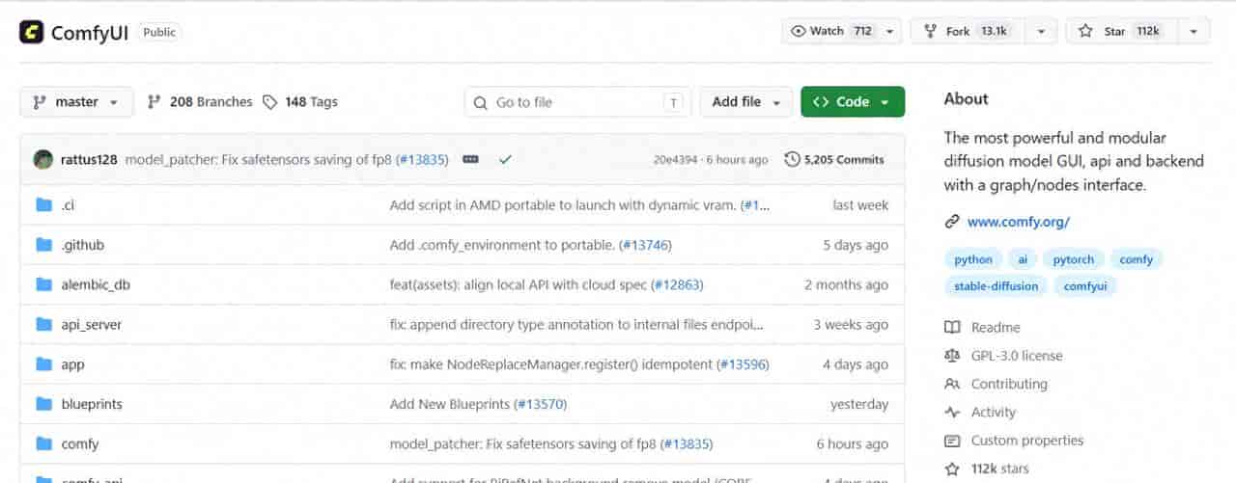Open the Contributing guidelines link

(997, 384)
